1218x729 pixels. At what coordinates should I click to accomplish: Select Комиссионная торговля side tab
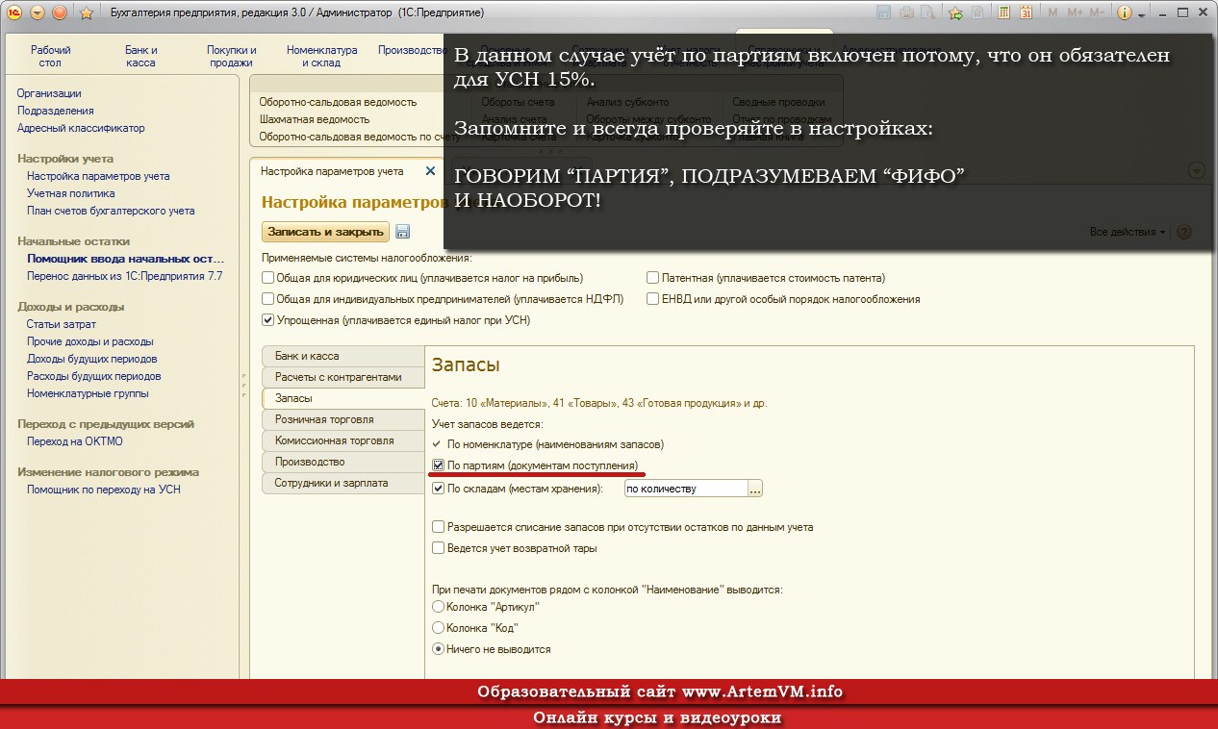coord(343,440)
